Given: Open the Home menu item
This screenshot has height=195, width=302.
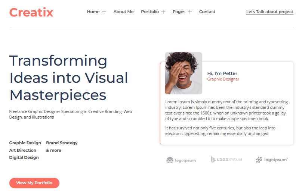Looking at the screenshot, I should 93,12.
